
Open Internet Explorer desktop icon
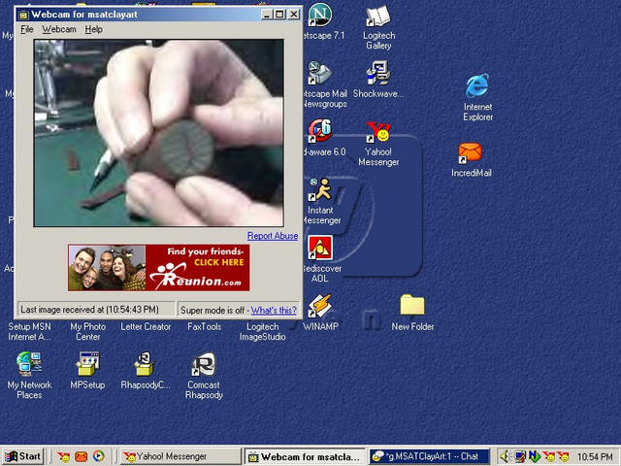477,86
